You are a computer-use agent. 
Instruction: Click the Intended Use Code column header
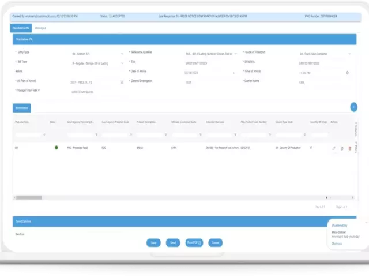pyautogui.click(x=215, y=122)
